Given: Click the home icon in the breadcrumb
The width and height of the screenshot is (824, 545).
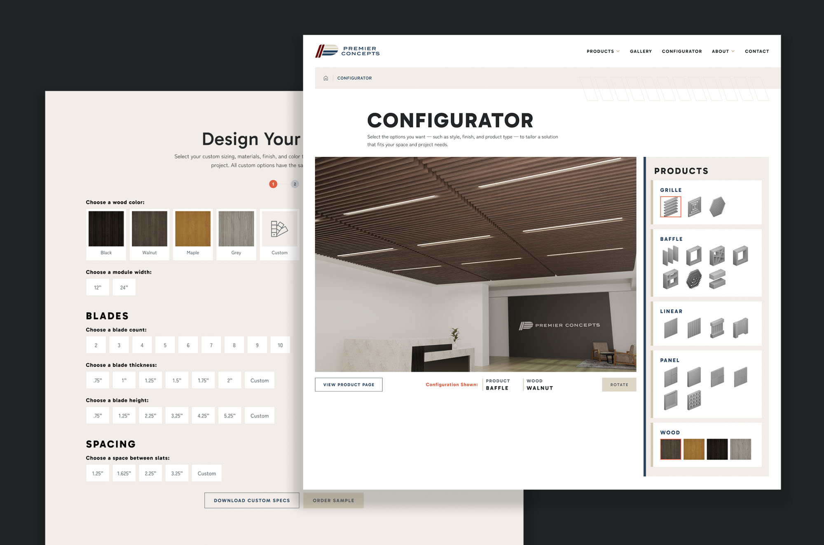Looking at the screenshot, I should [x=326, y=78].
